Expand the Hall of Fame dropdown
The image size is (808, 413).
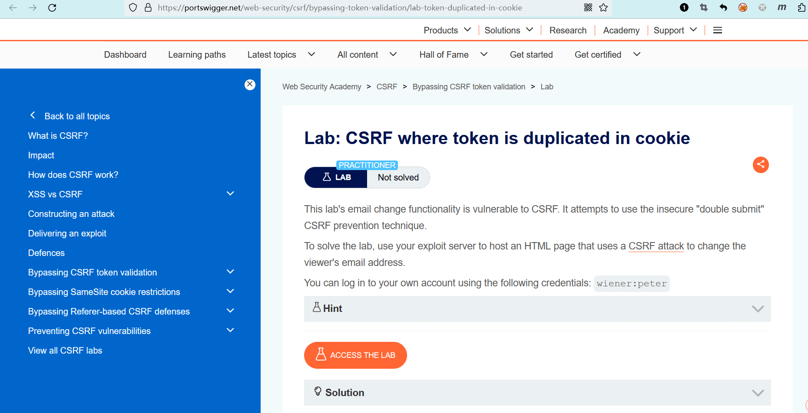tap(484, 54)
